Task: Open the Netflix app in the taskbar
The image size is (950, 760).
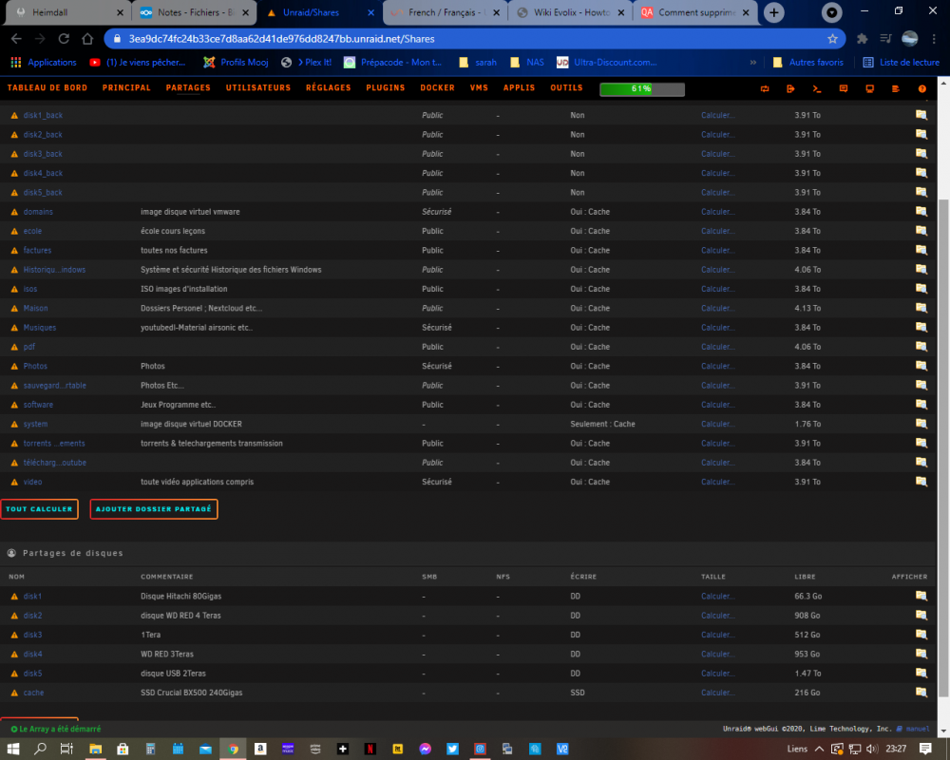Action: pos(370,750)
